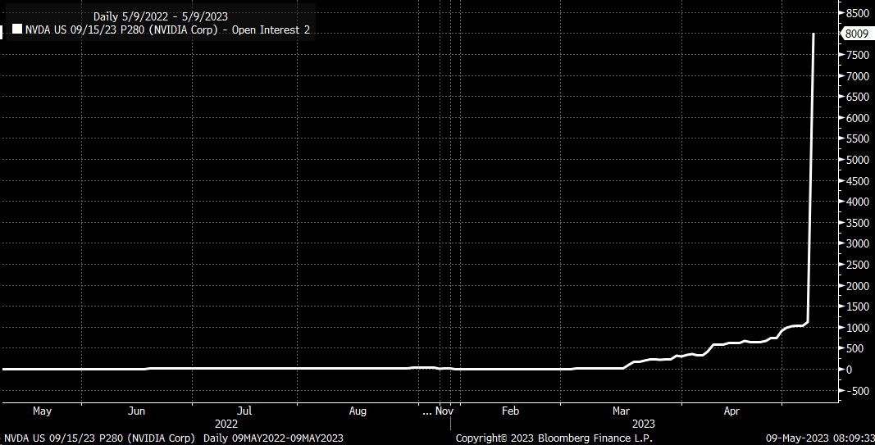Click the Jul label on the time axis
The image size is (875, 445).
[245, 411]
